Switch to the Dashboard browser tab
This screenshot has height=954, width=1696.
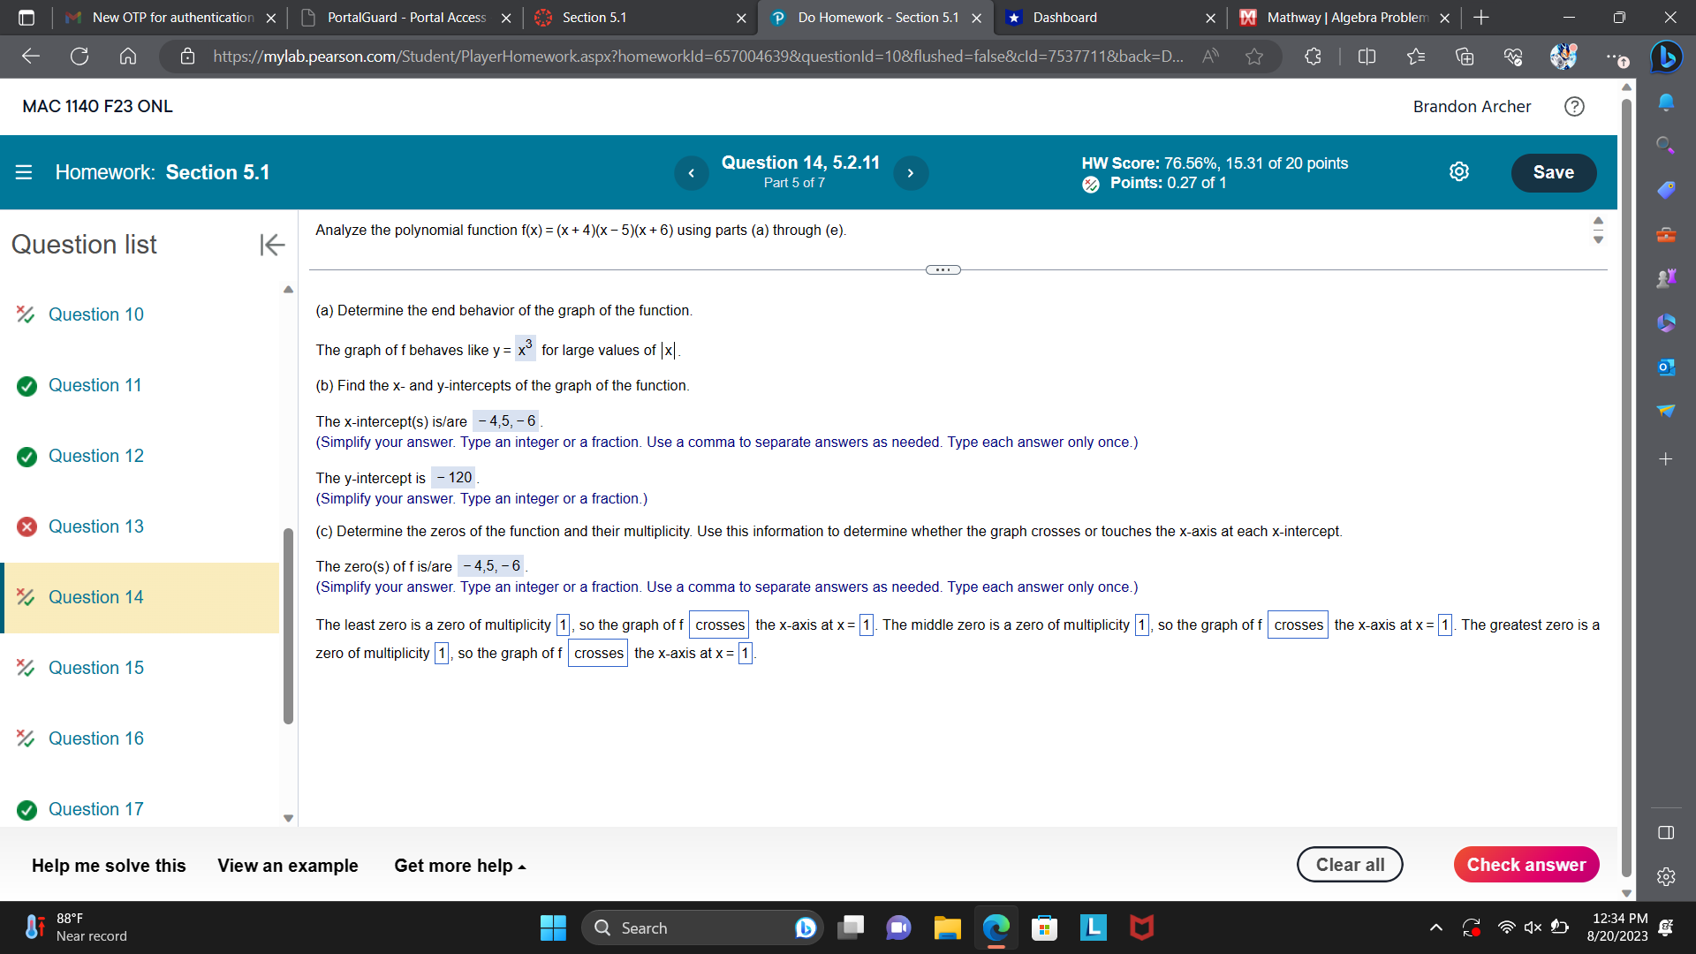point(1064,18)
